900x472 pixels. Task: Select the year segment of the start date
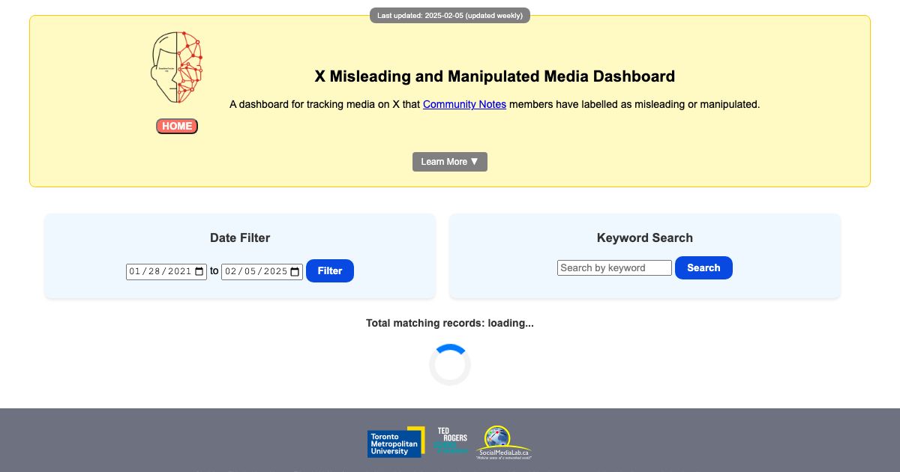(x=180, y=271)
